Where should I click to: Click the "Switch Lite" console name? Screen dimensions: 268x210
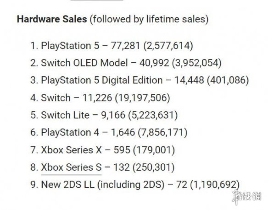[x=65, y=115]
